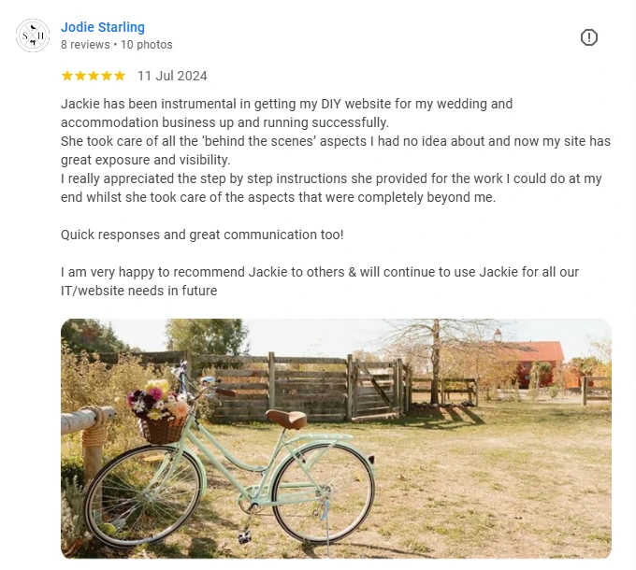Click the fourth yellow rating star
Screen dimensions: 636x570
pyautogui.click(x=107, y=76)
